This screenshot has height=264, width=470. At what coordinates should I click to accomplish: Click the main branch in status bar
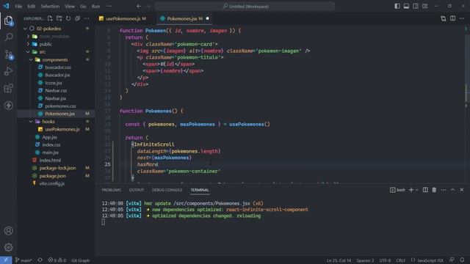coord(23,260)
